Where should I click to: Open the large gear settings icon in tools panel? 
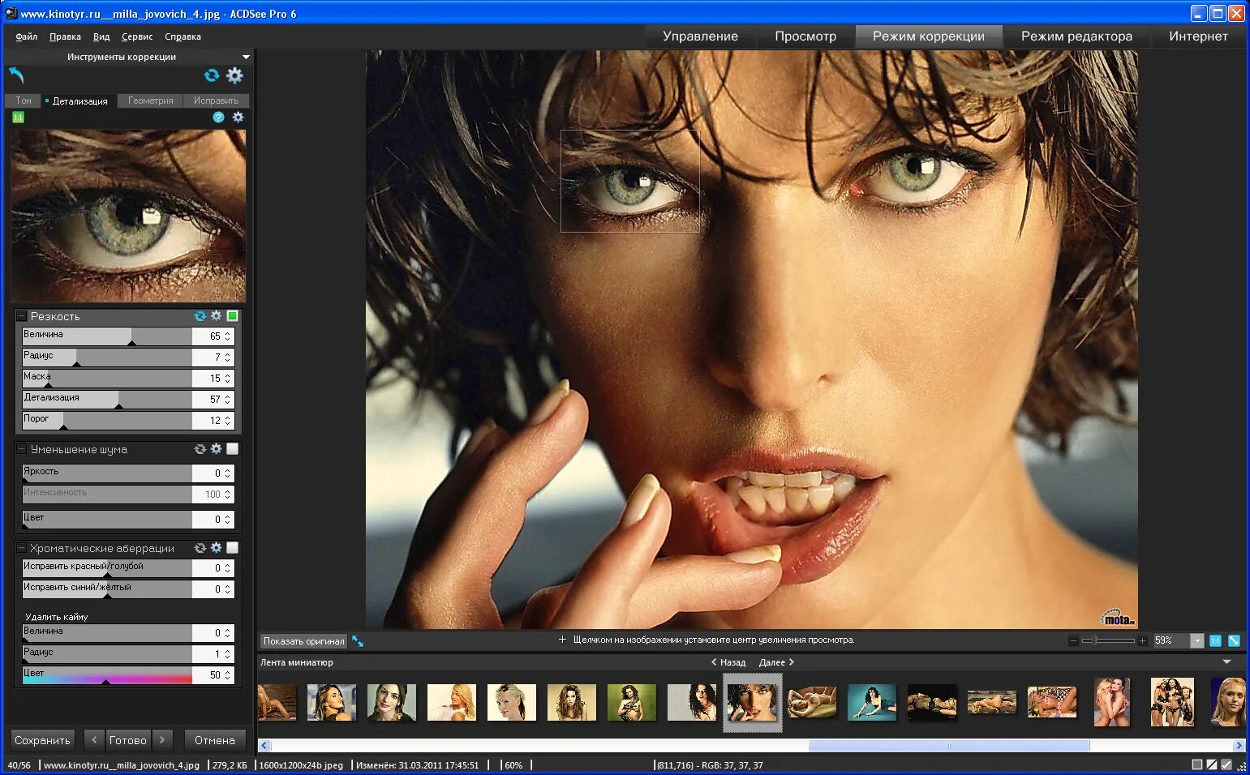click(234, 75)
